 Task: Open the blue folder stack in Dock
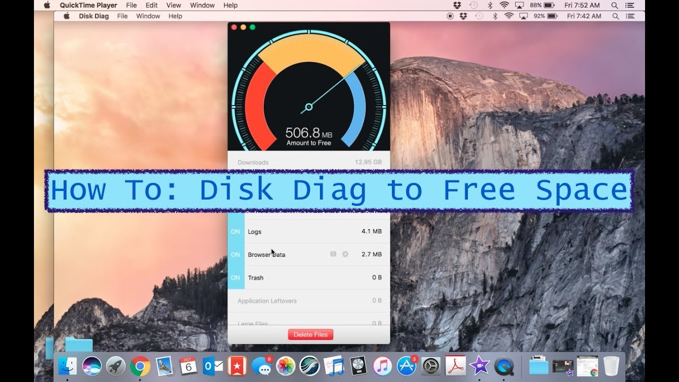(539, 366)
